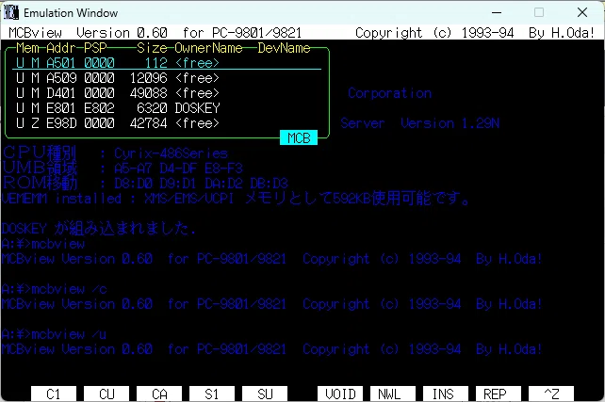The width and height of the screenshot is (605, 402).
Task: Click the CU function key label
Action: 106,394
